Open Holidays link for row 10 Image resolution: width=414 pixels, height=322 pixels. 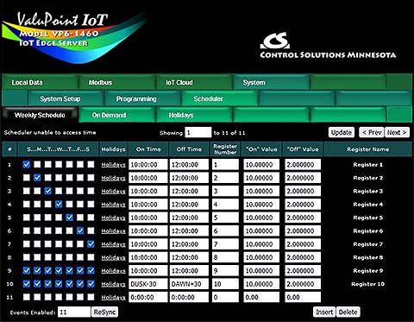click(x=113, y=284)
